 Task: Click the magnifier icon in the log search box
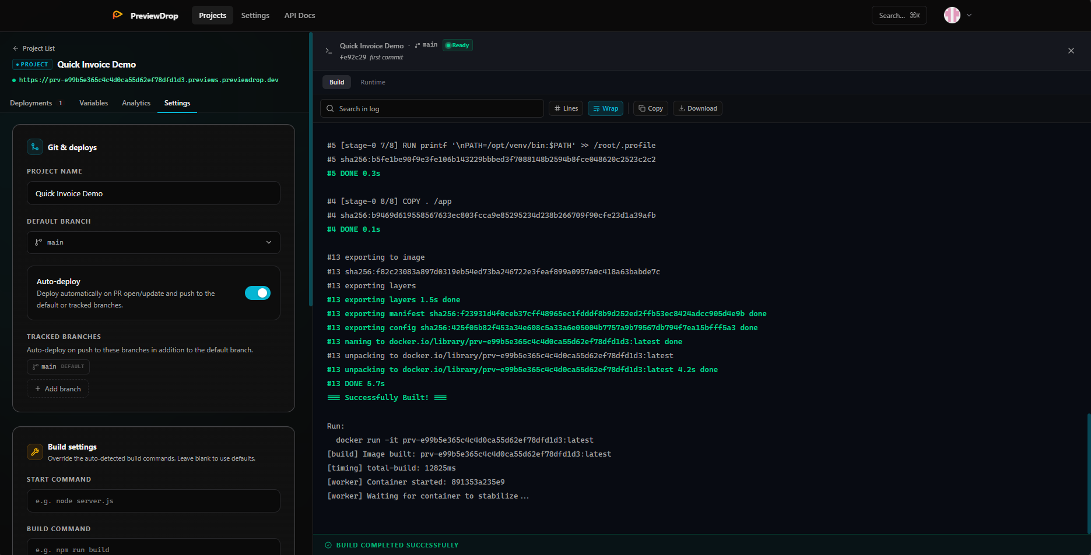[330, 108]
